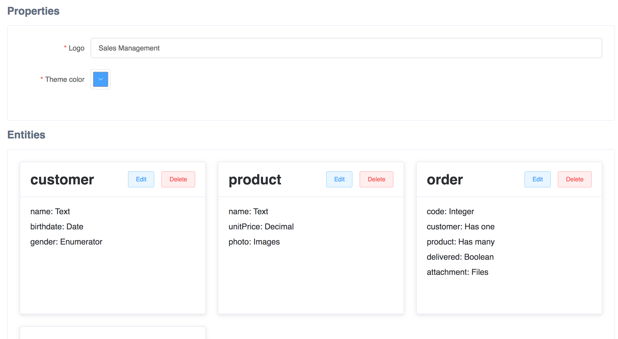The image size is (618, 339).
Task: Delete the customer entity
Action: pos(178,179)
